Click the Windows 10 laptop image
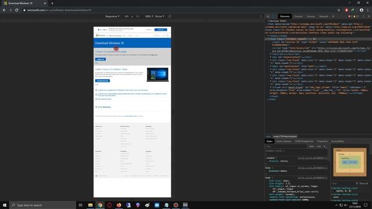The width and height of the screenshot is (372, 209). click(158, 75)
